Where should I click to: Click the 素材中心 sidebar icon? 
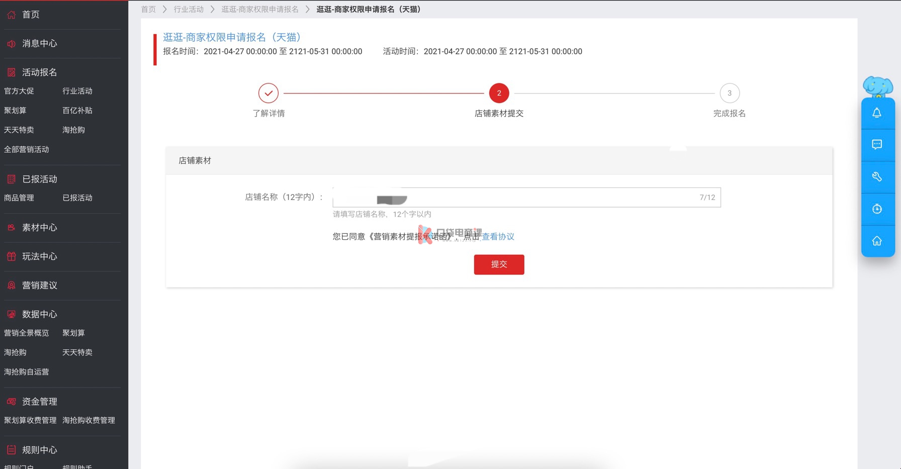tap(11, 228)
